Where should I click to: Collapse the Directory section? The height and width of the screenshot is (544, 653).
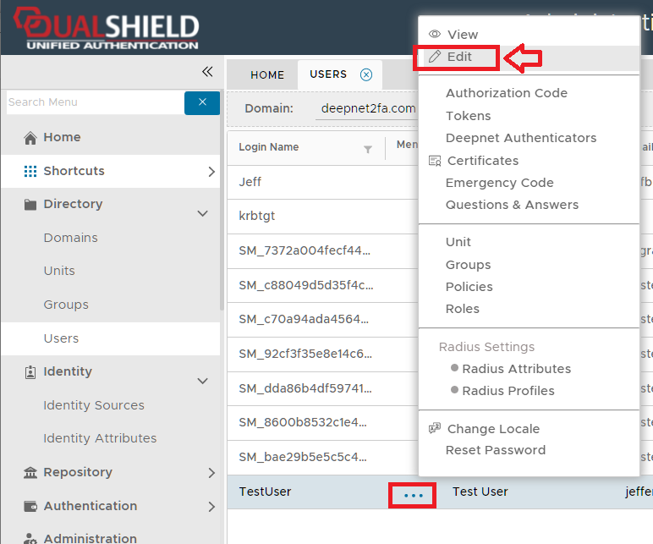coord(202,214)
